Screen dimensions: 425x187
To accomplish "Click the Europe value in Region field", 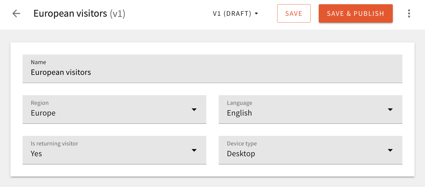I will (x=43, y=113).
